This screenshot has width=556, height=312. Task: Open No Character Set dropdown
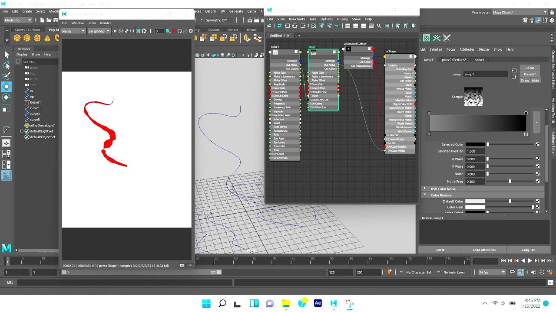419,272
